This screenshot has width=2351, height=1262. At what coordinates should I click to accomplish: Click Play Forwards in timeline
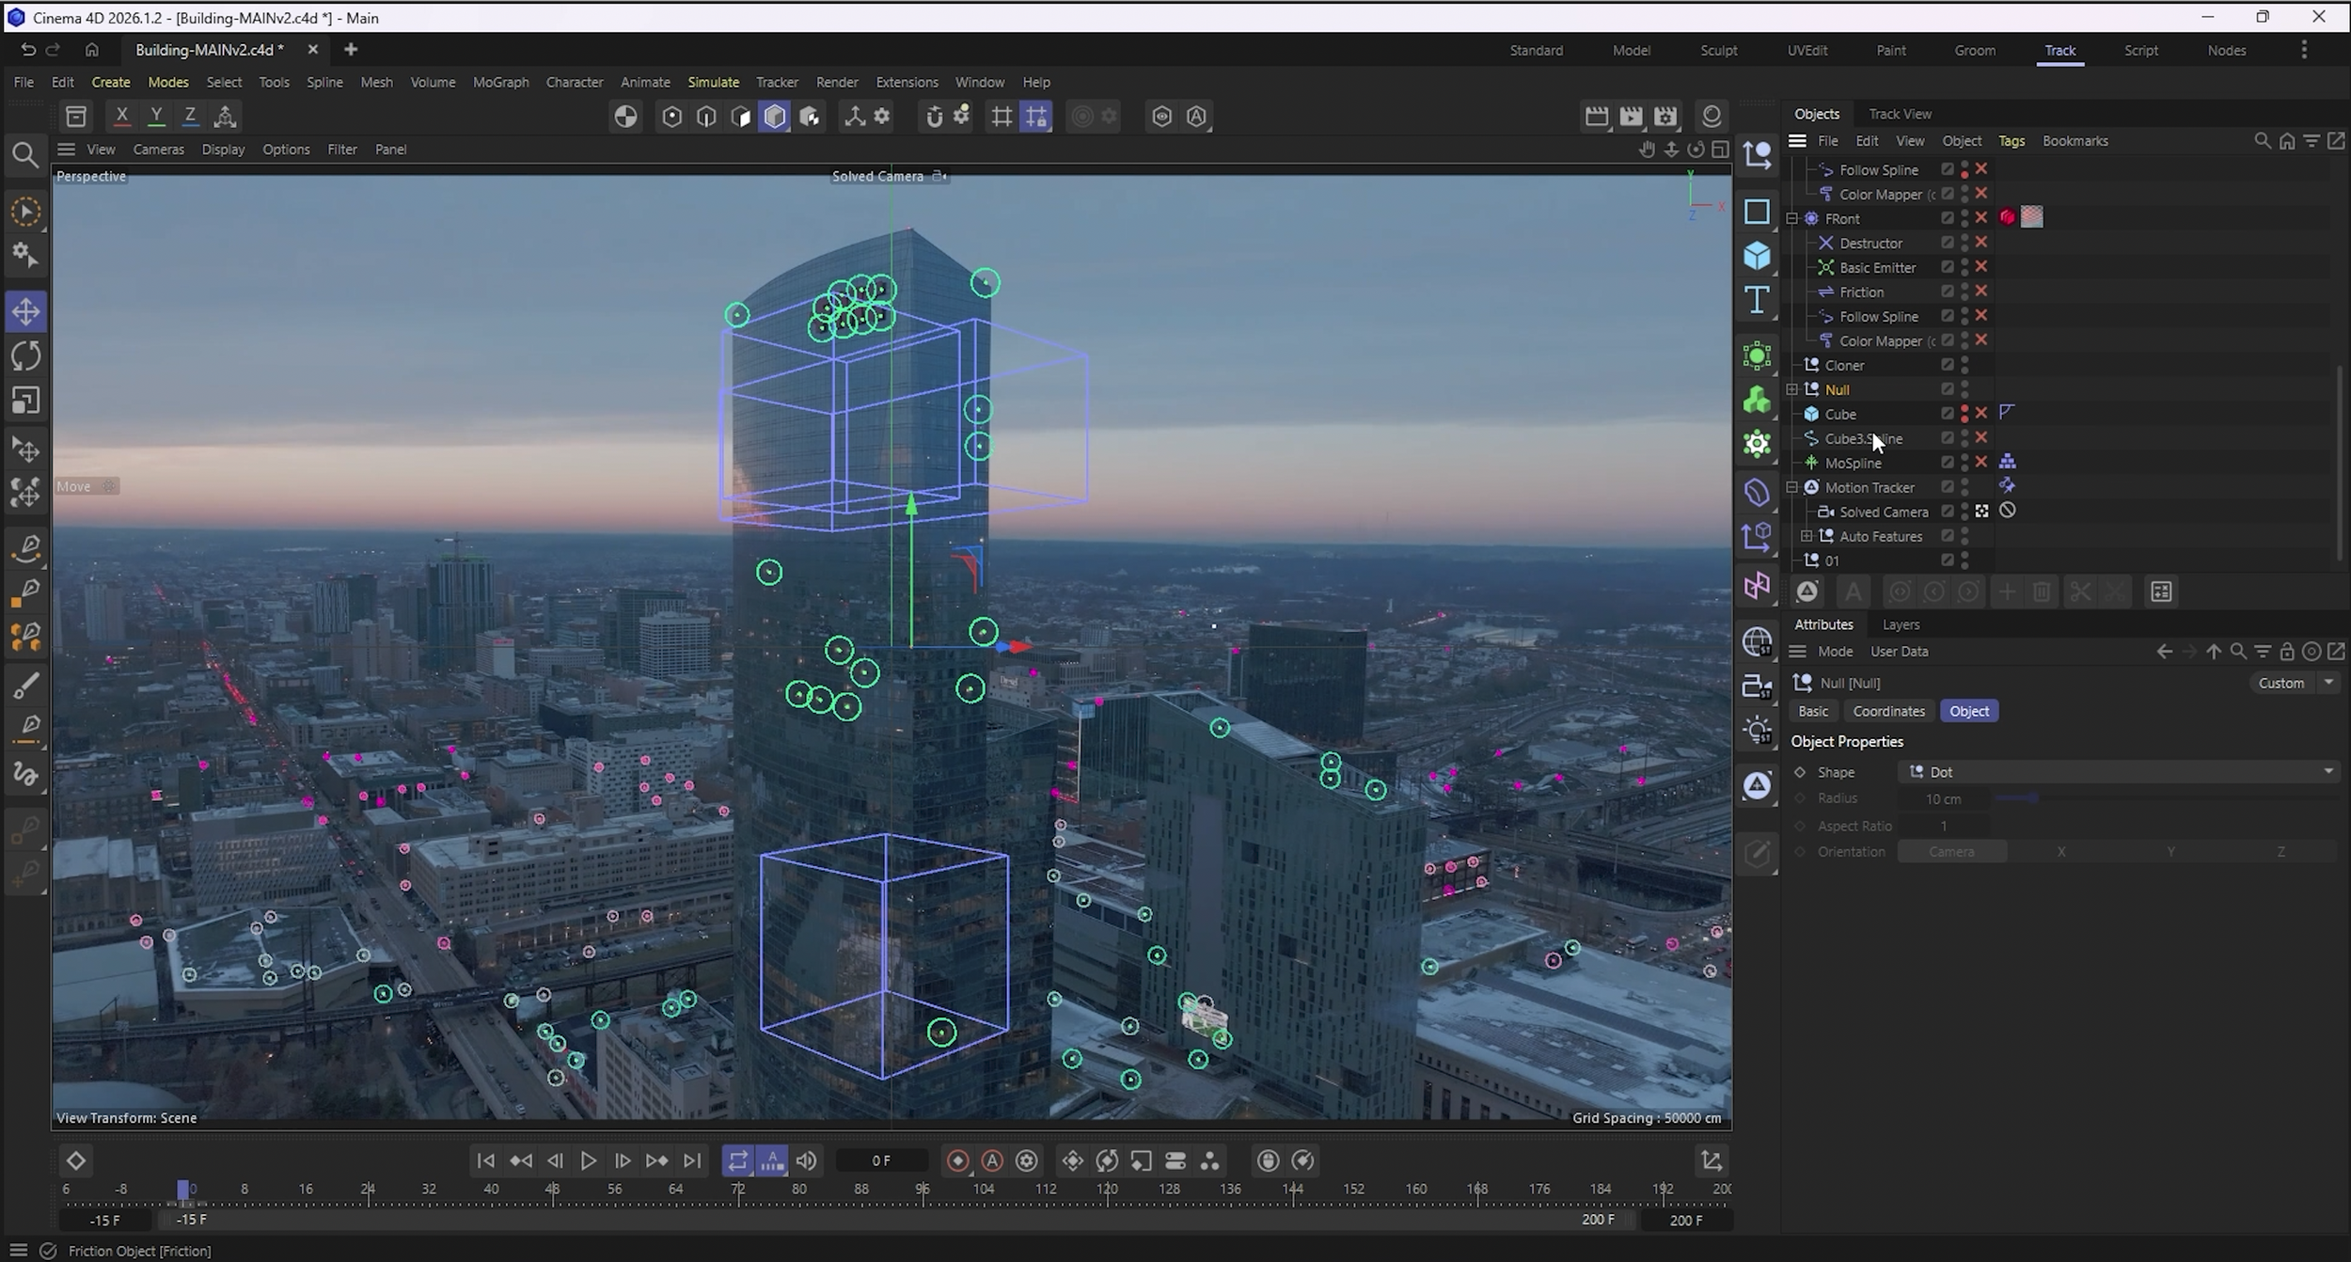(589, 1161)
